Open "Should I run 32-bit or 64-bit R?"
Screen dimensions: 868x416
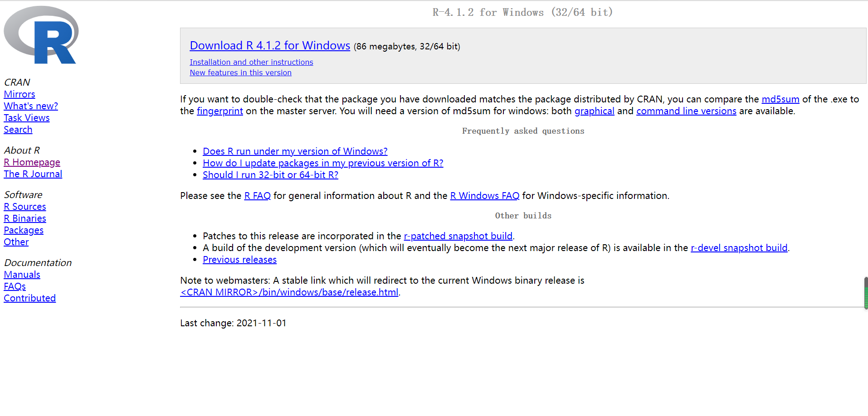pos(270,175)
